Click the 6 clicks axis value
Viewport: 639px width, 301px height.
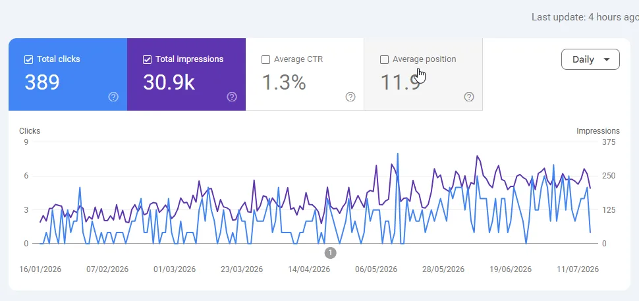click(26, 176)
